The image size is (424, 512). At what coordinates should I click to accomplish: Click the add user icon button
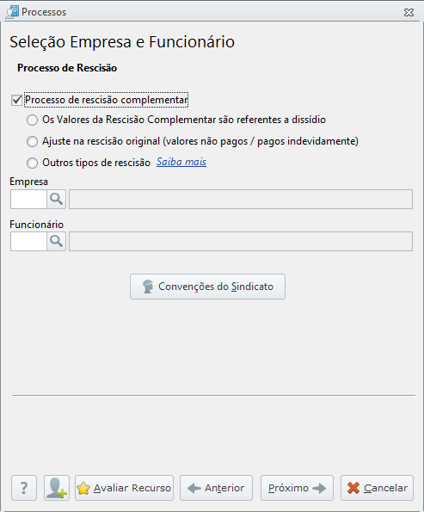tap(57, 488)
